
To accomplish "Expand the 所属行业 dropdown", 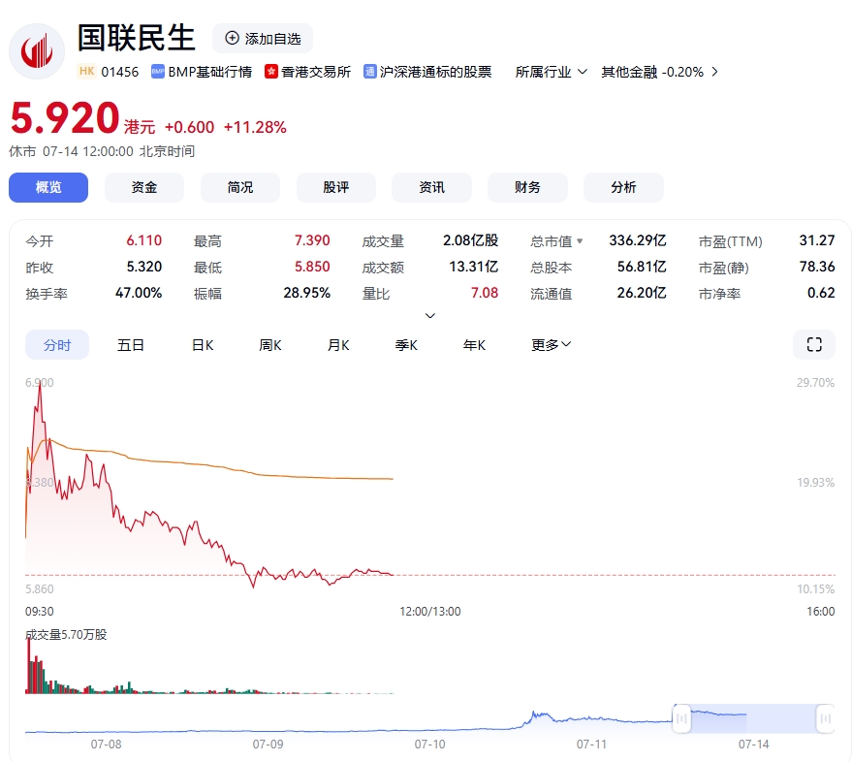I will pyautogui.click(x=552, y=72).
